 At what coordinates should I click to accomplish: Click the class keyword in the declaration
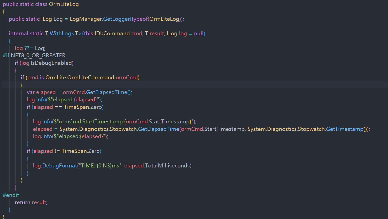click(41, 4)
